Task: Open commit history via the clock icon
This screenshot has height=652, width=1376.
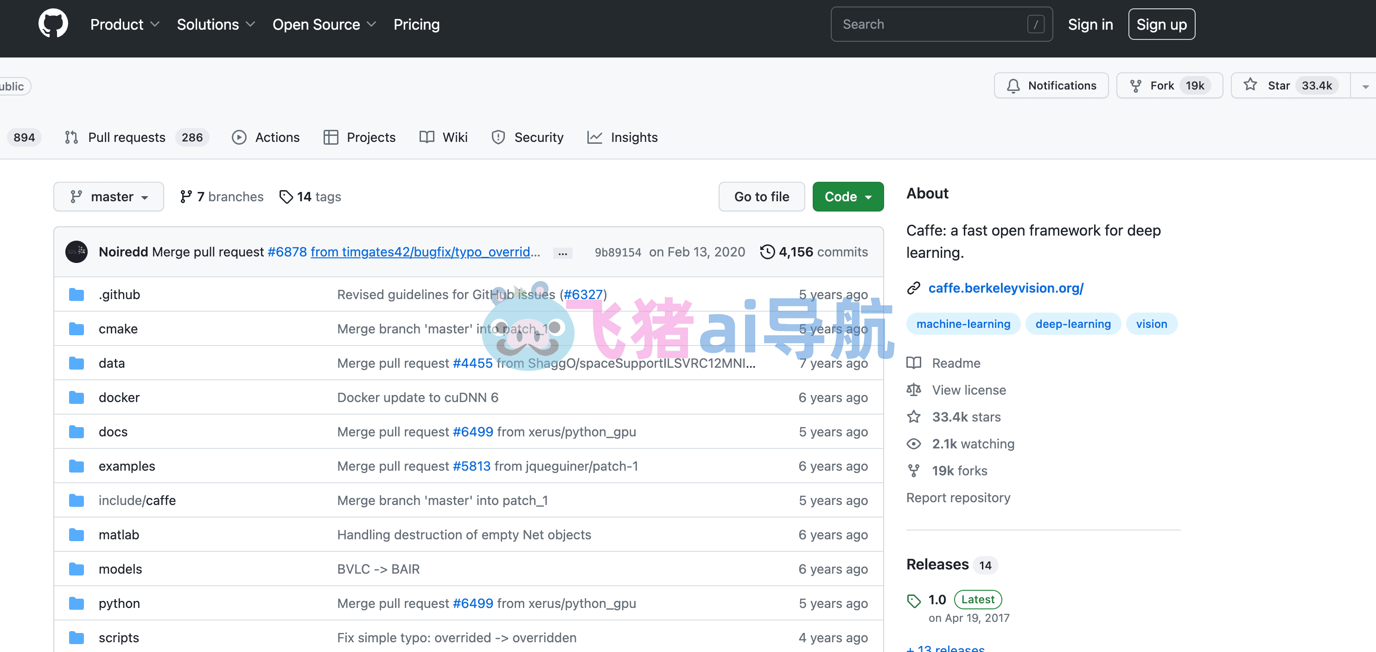Action: point(767,252)
